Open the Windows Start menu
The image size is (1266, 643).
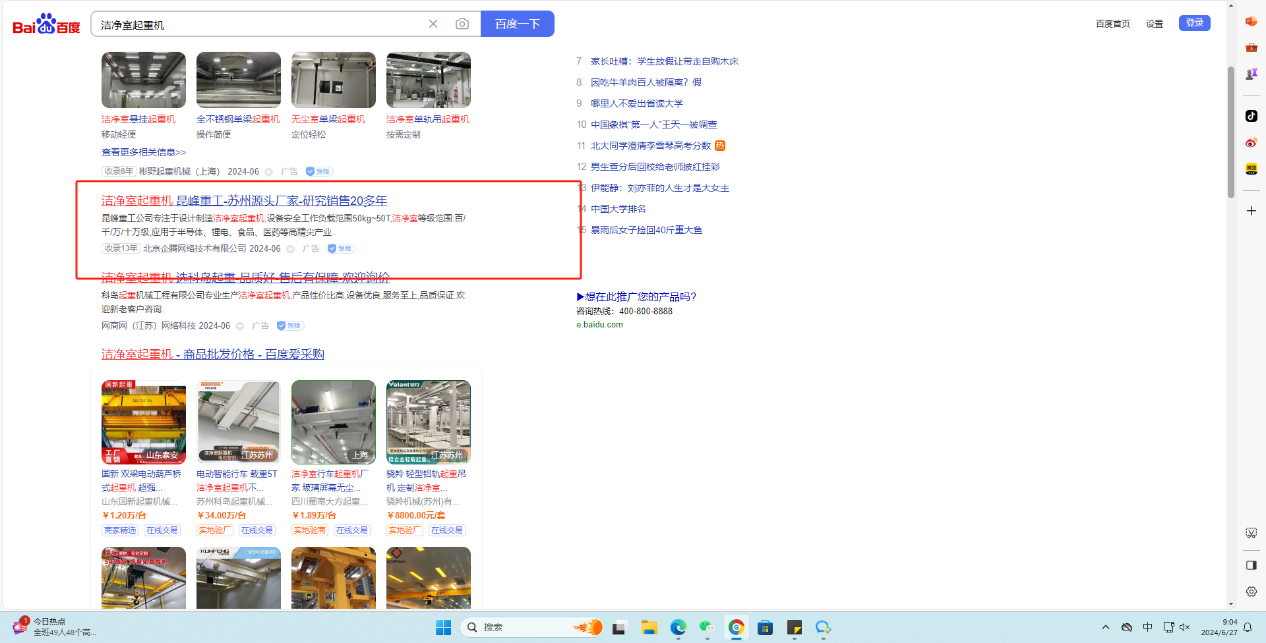443,627
